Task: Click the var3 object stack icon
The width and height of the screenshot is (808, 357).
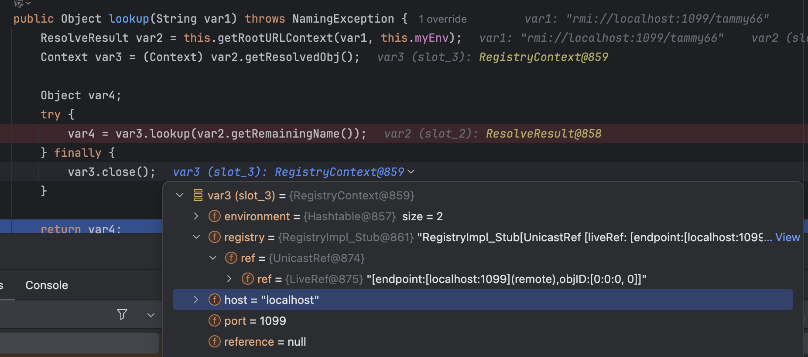Action: pos(198,195)
